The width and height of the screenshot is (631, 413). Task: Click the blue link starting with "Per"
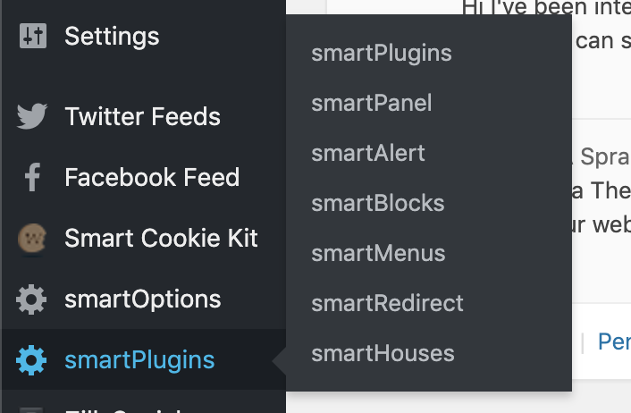point(614,342)
